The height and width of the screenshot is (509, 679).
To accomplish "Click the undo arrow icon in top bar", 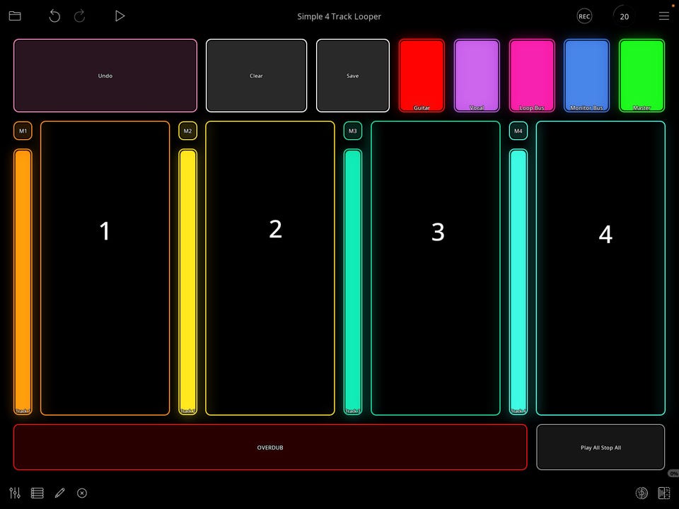I will (54, 16).
